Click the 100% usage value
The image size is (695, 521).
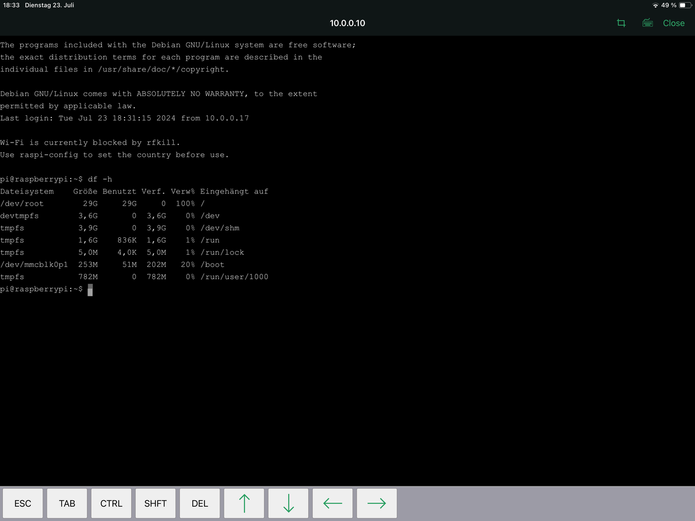tap(185, 204)
